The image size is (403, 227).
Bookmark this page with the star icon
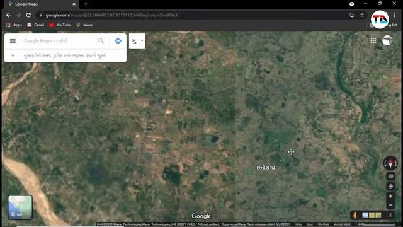point(362,15)
